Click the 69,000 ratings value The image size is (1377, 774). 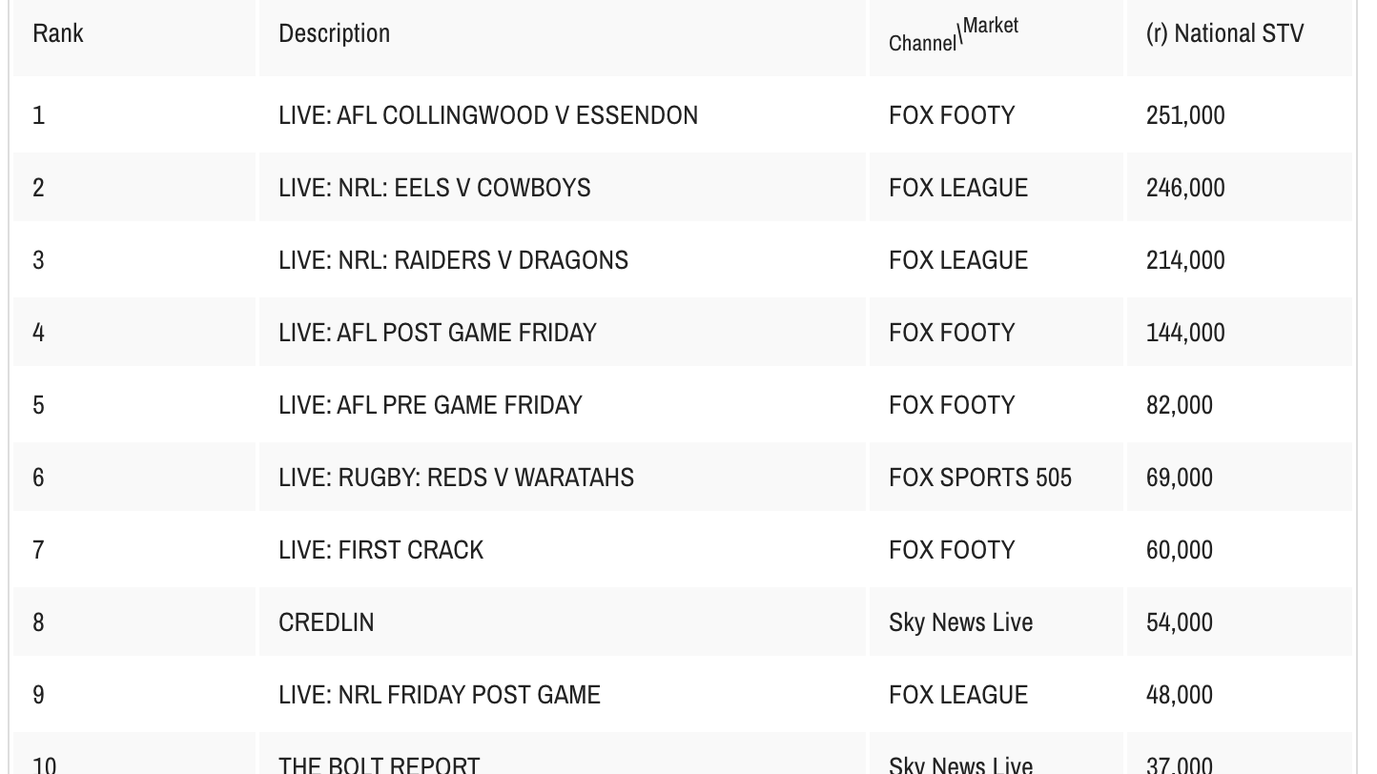[x=1180, y=478]
